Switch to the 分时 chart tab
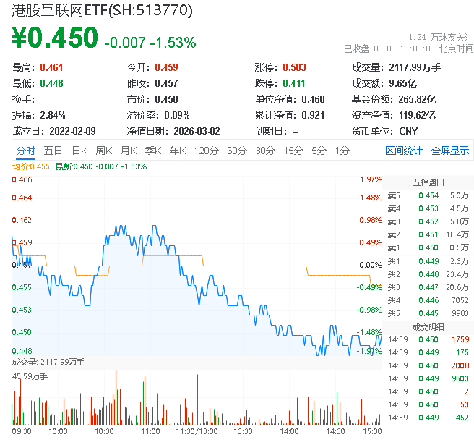 [25, 151]
